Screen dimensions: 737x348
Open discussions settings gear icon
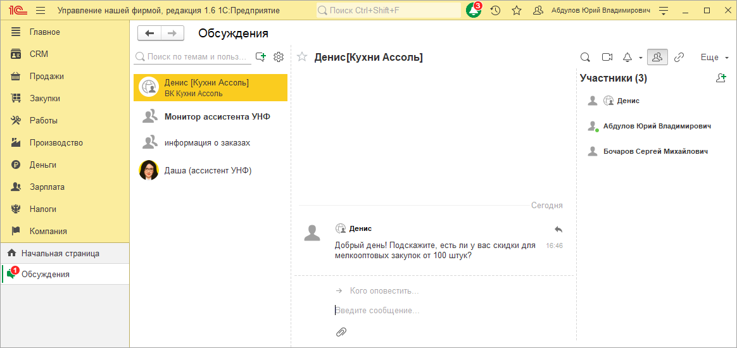279,57
